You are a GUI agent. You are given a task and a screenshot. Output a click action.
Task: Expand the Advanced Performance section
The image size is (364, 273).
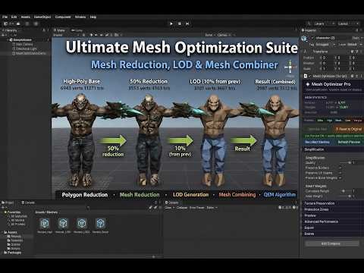[333, 221]
